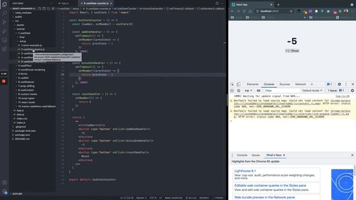The width and height of the screenshot is (356, 200).
Task: Open Source Control view in activity bar
Action: [x=4, y=22]
